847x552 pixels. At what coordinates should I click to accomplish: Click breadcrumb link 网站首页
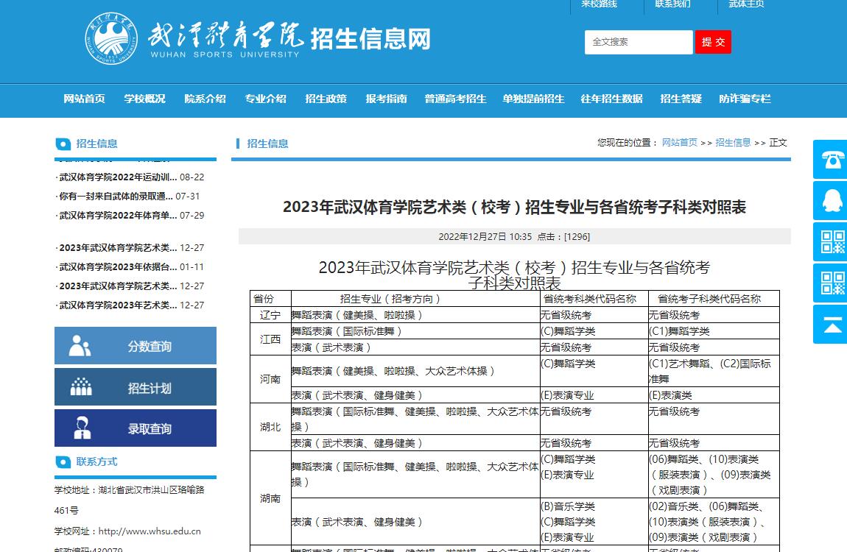[x=680, y=143]
